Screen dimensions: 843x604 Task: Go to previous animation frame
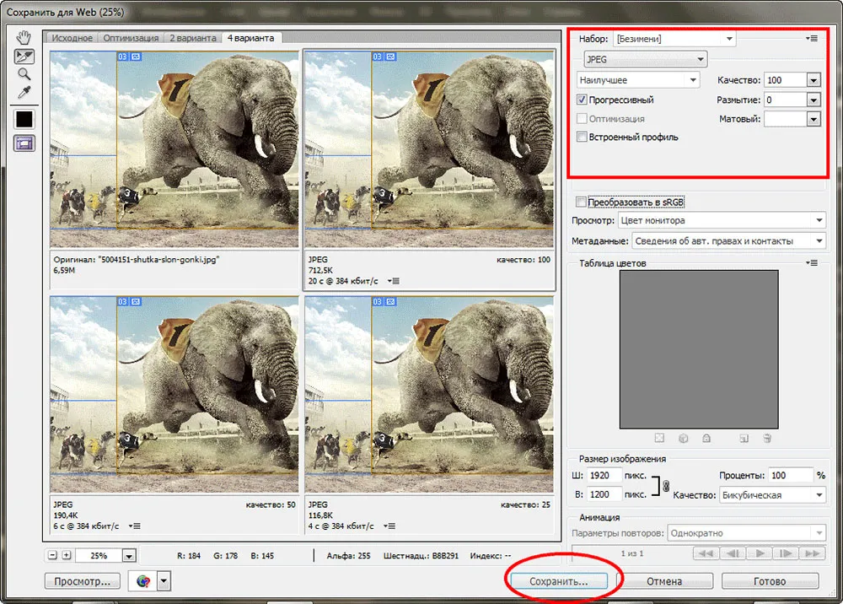click(733, 553)
